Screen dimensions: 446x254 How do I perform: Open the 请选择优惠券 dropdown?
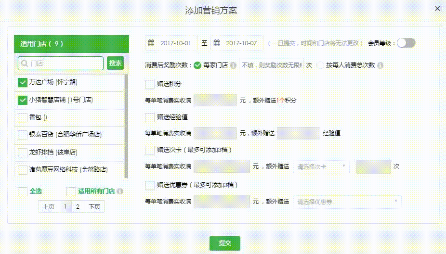pyautogui.click(x=347, y=202)
